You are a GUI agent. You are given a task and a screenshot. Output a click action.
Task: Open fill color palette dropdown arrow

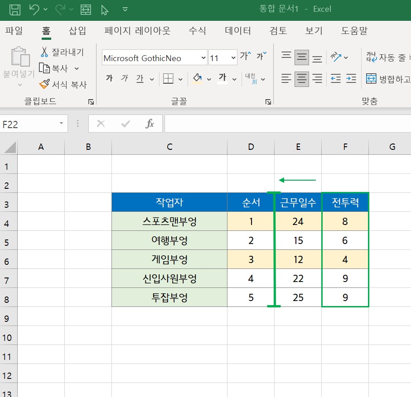pos(209,79)
